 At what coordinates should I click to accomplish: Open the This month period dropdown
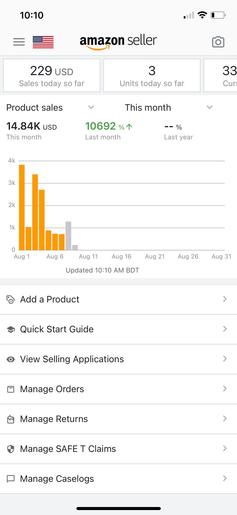(209, 108)
